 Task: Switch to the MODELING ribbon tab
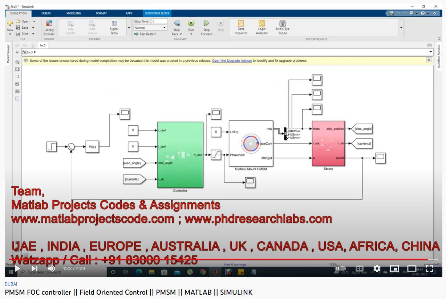(74, 13)
